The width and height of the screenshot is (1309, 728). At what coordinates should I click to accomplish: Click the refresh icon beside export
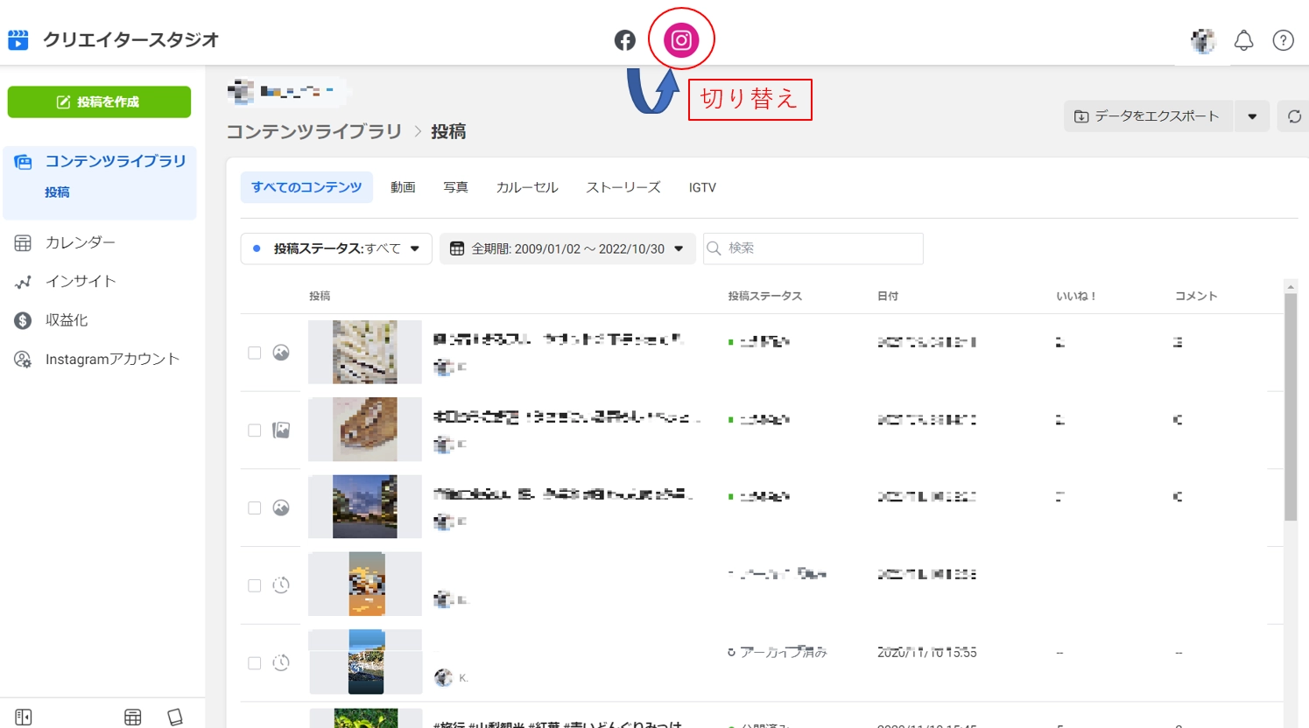point(1294,116)
